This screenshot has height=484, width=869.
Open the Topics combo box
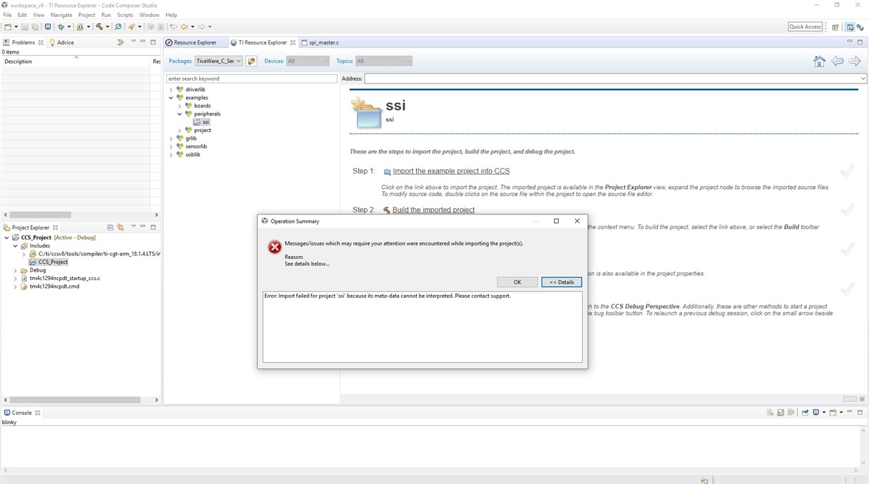point(383,61)
